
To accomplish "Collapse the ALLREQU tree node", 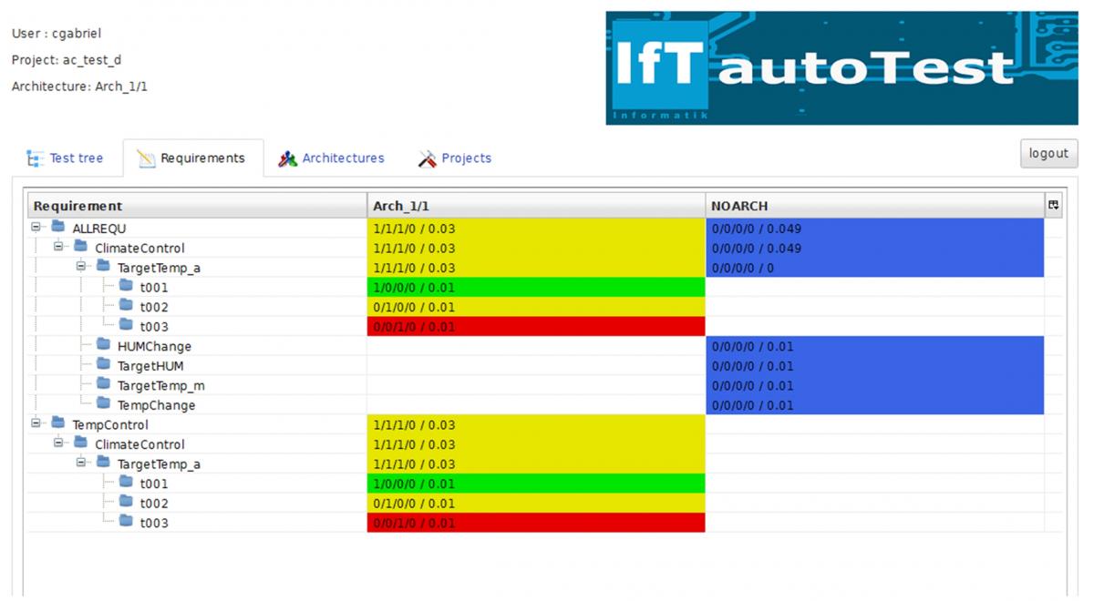I will pyautogui.click(x=36, y=228).
